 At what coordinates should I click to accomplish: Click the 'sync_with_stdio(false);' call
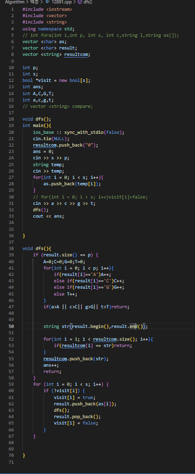(94, 132)
